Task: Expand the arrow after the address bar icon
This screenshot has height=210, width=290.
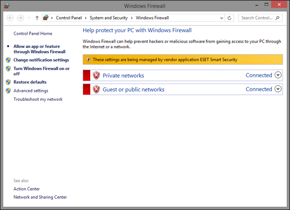Action: [52, 18]
